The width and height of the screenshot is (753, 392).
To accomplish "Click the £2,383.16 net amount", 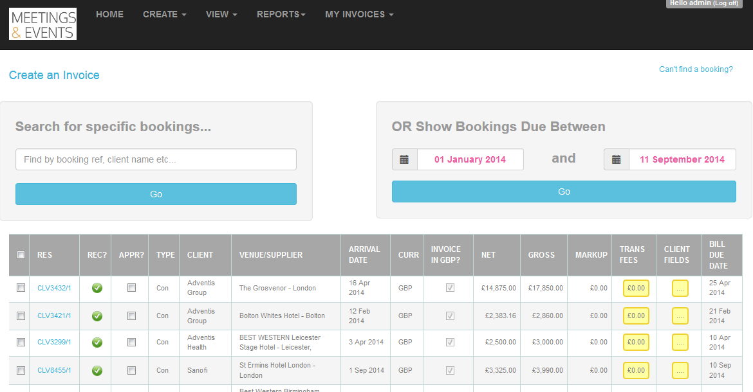I will coord(501,316).
